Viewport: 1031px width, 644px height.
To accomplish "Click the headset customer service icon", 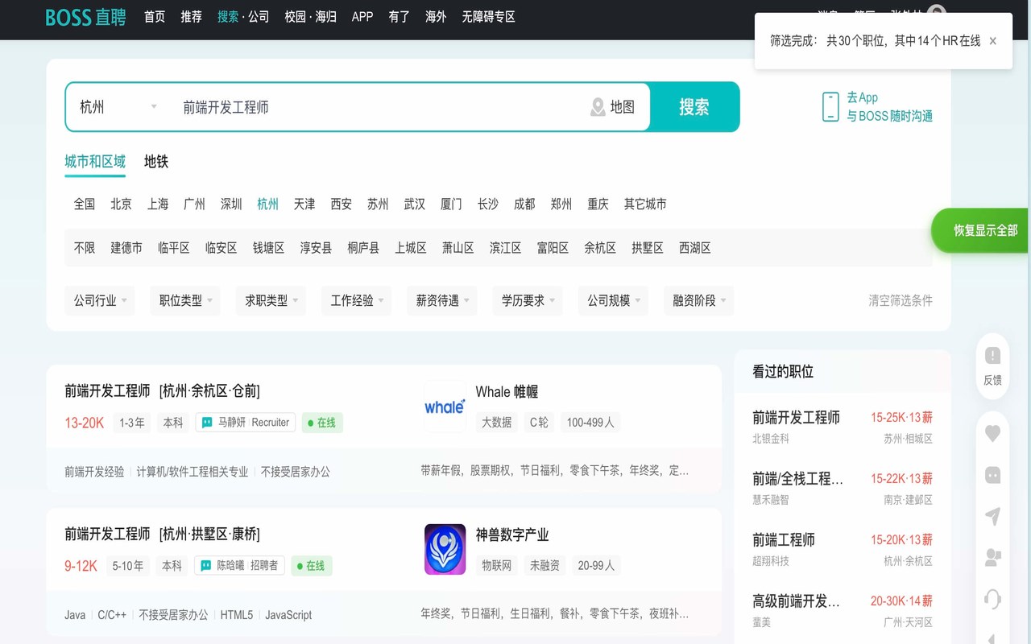I will 992,599.
